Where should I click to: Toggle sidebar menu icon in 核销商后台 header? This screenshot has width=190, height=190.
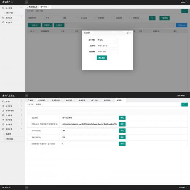coord(27,2)
